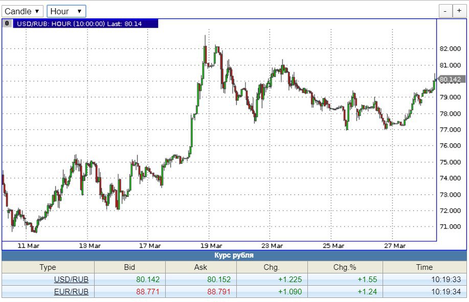
Task: Select EUR/RUB change +1.090
Action: [x=290, y=292]
